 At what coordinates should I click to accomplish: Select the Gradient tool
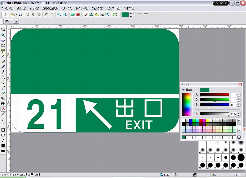(3, 98)
